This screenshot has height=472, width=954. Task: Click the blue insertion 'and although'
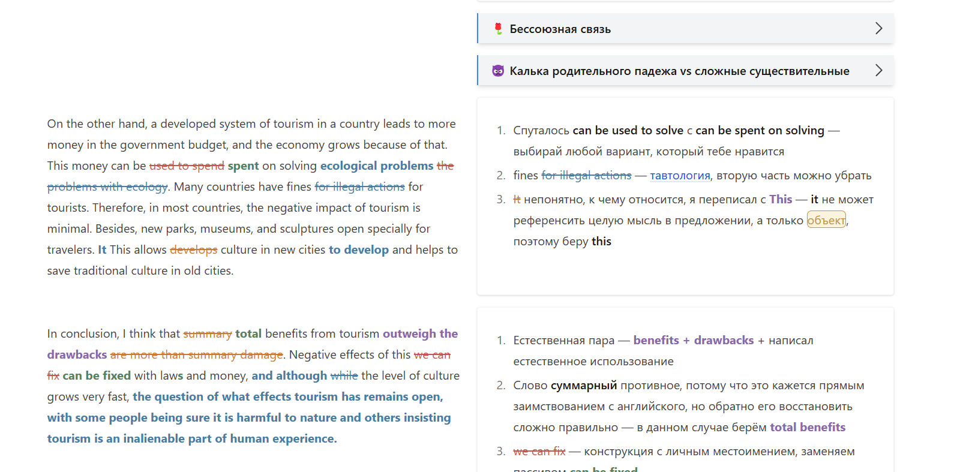(x=289, y=376)
